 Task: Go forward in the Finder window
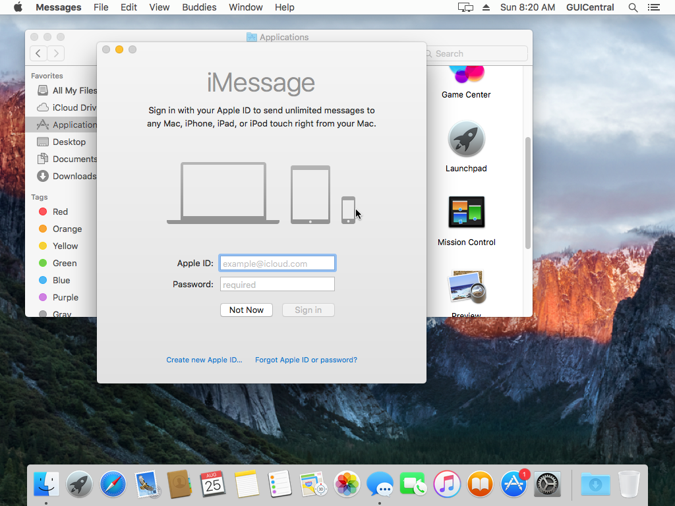(56, 53)
